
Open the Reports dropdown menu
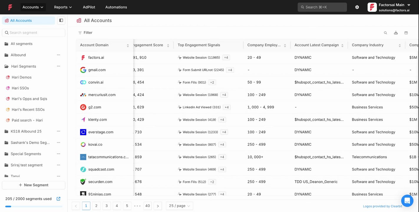(x=63, y=7)
